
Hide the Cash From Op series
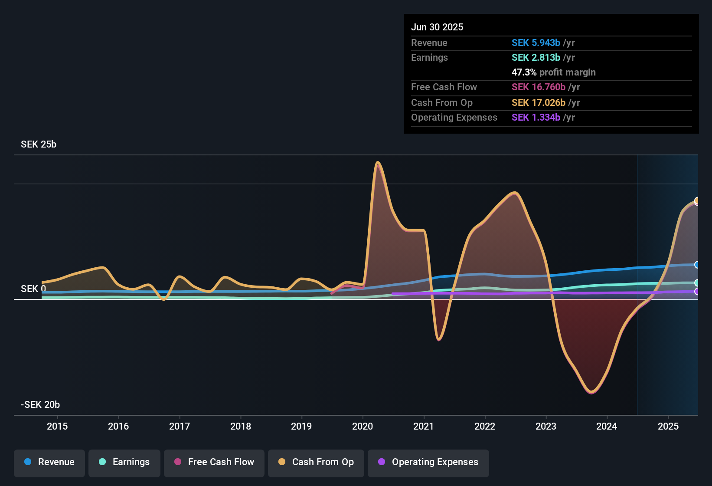316,463
